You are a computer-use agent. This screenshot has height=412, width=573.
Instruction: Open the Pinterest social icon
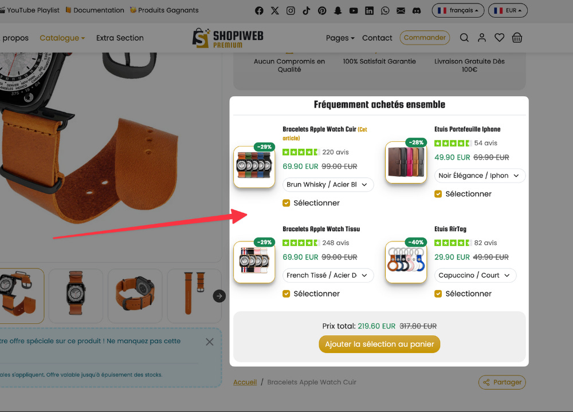coord(322,10)
